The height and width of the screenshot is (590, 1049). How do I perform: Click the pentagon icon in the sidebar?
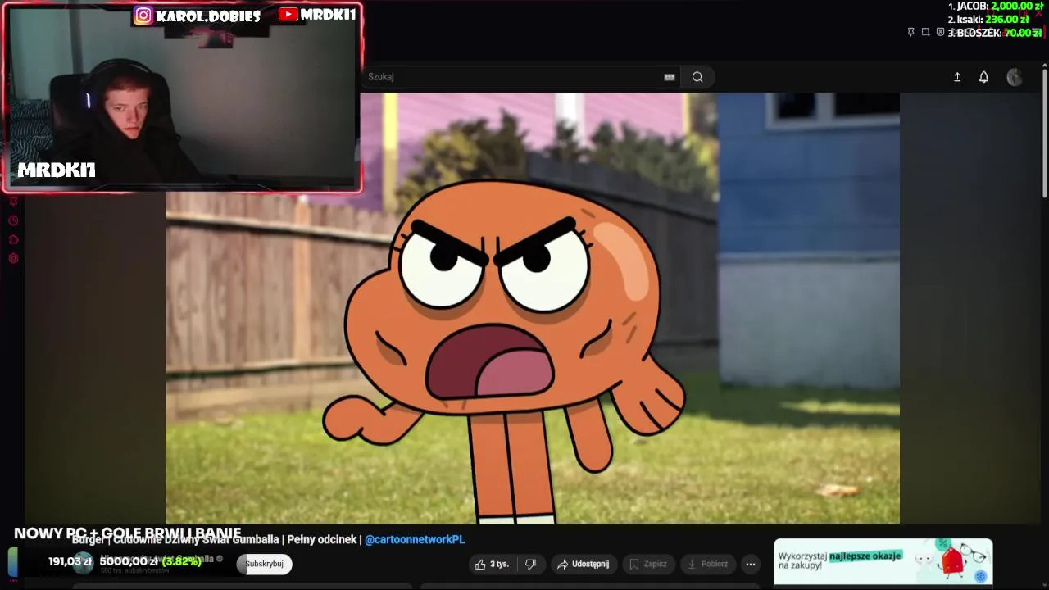13,239
